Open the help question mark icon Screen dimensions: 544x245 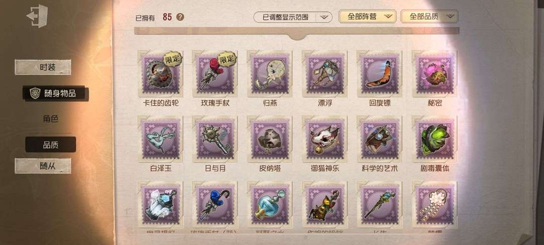(x=180, y=17)
